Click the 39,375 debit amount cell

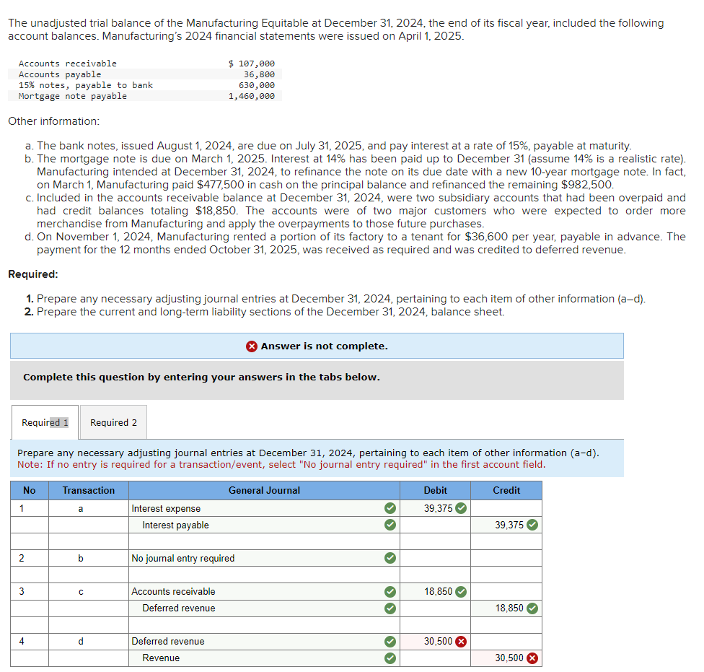[435, 508]
